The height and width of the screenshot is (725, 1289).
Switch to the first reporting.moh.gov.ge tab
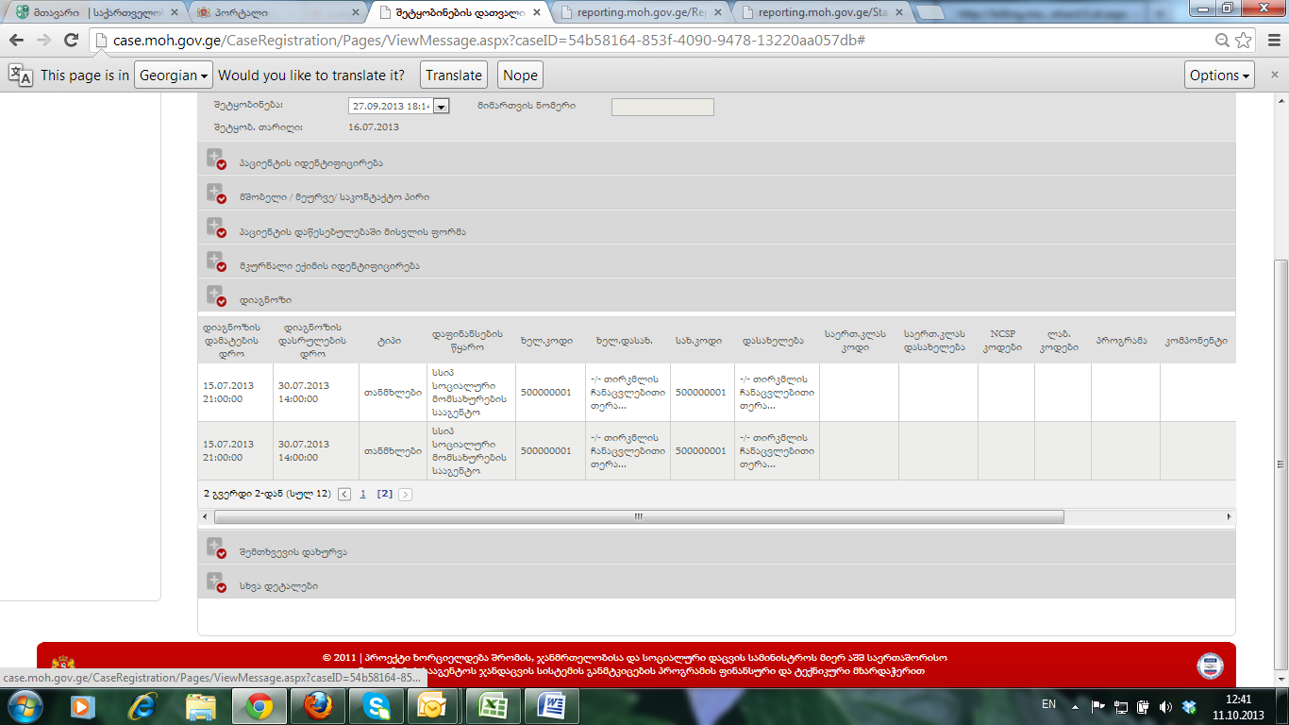coord(642,13)
